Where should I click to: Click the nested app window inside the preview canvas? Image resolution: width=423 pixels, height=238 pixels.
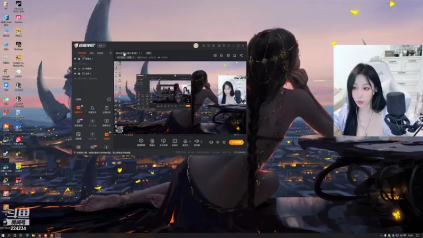(x=164, y=91)
